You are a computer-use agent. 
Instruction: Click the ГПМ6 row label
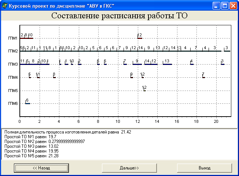point(13,104)
